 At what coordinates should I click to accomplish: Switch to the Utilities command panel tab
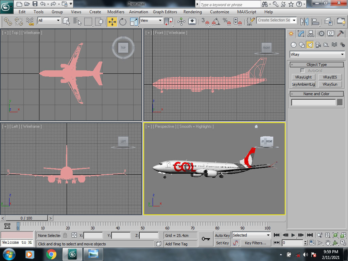coord(341,34)
